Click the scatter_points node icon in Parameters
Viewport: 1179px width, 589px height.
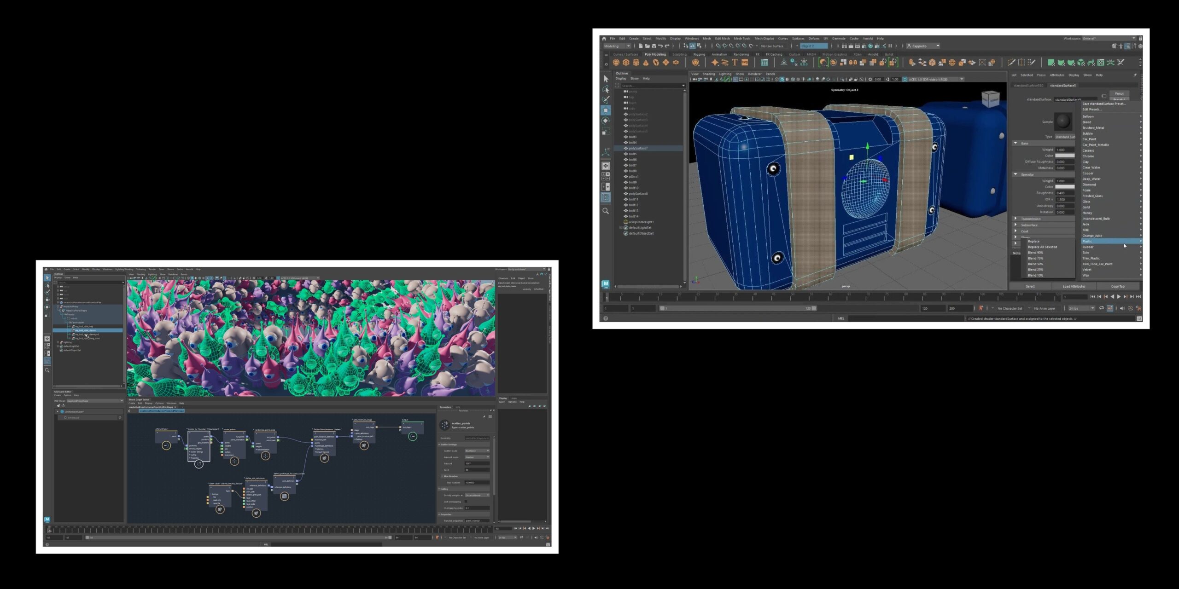click(444, 425)
